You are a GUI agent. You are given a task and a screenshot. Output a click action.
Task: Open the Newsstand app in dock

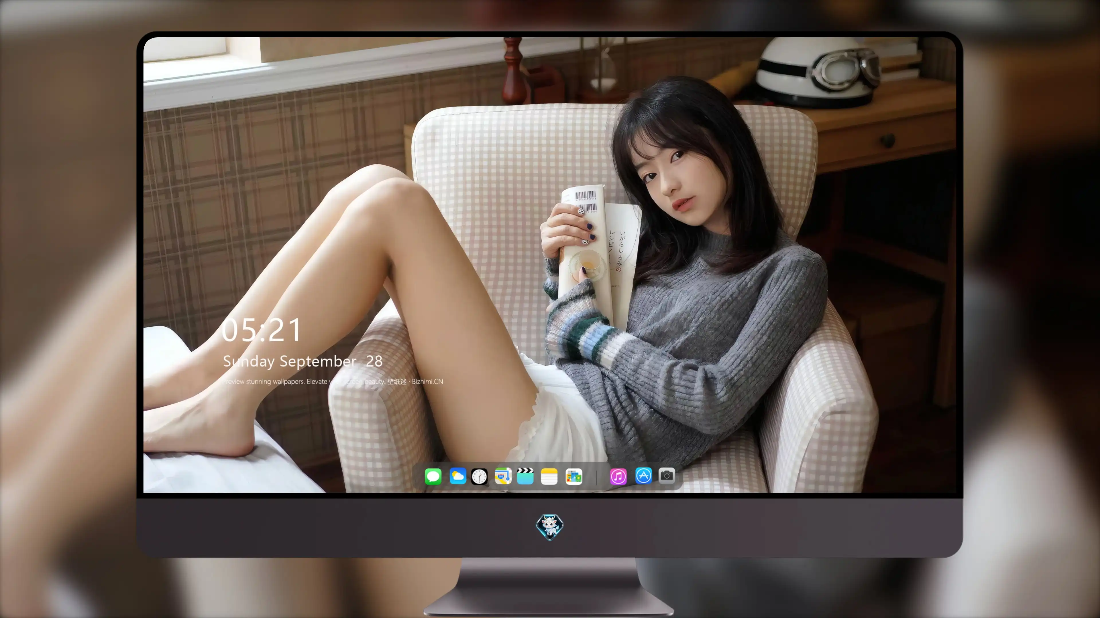[x=574, y=476]
